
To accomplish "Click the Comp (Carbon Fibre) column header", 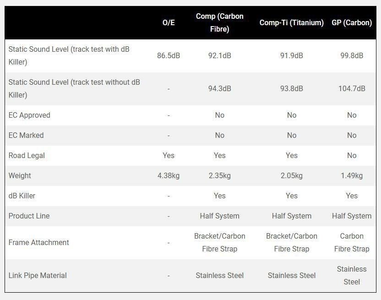I will [x=219, y=22].
